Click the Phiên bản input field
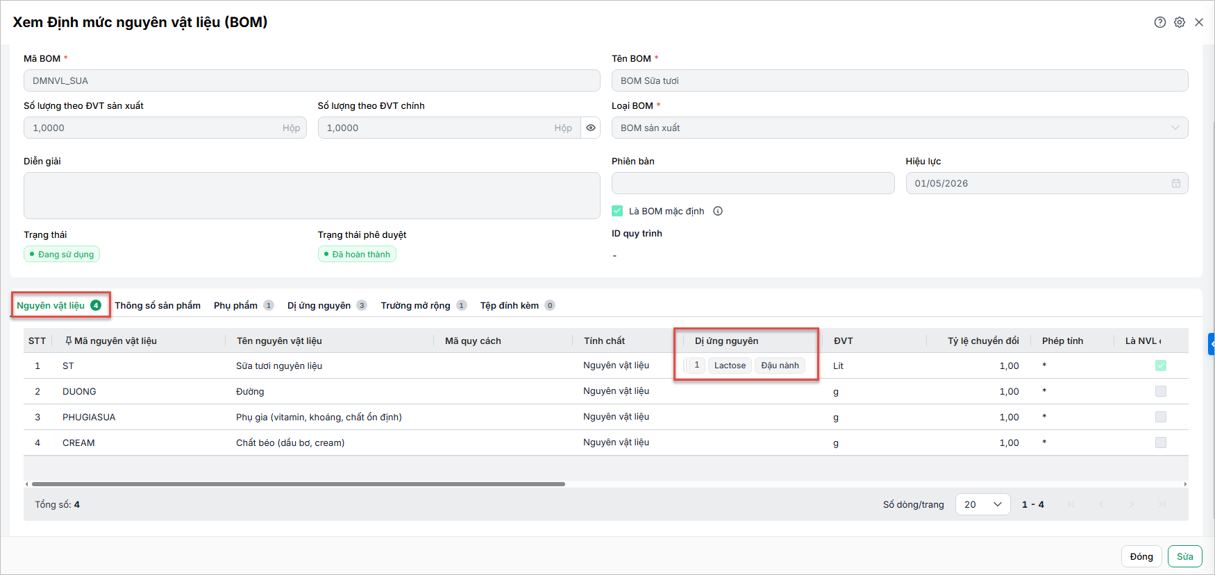The width and height of the screenshot is (1215, 575). pyautogui.click(x=753, y=183)
